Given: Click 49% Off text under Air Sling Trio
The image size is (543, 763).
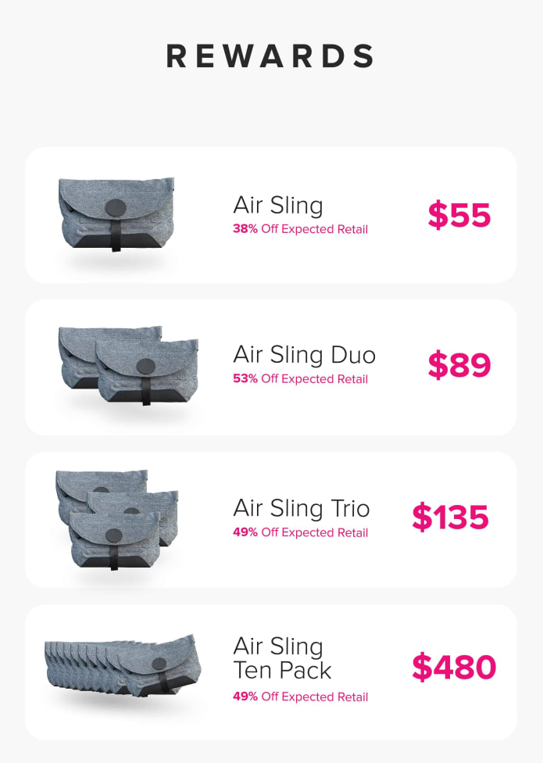Looking at the screenshot, I should coord(301,532).
